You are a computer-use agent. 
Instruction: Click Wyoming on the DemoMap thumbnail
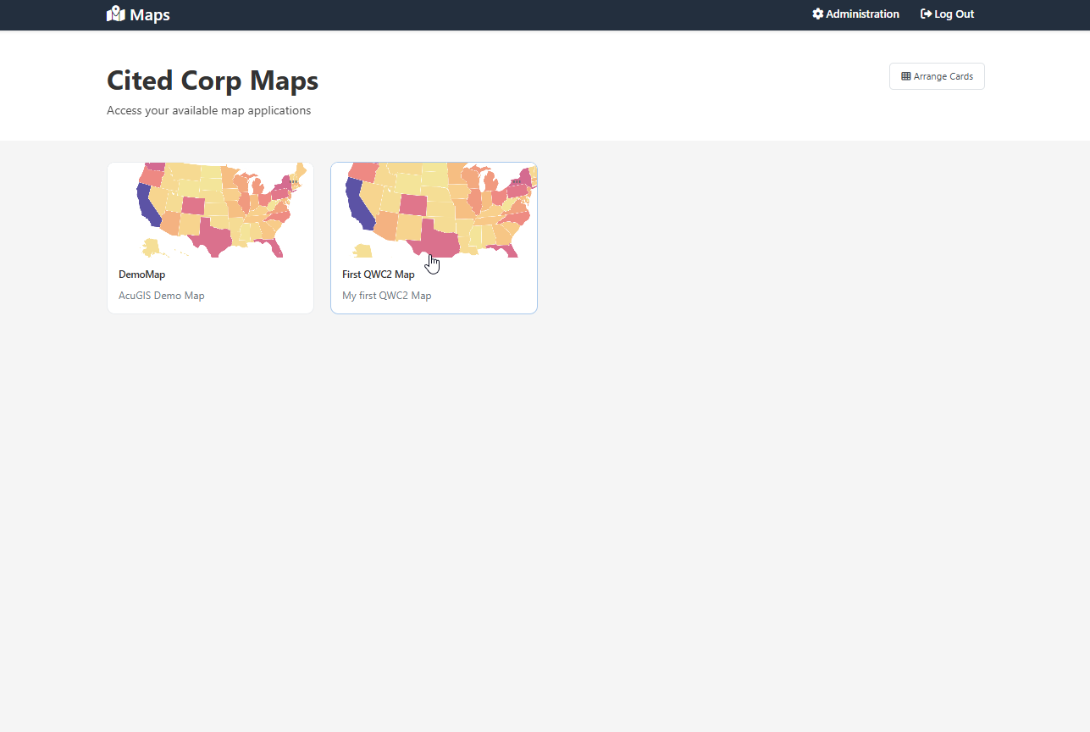click(193, 205)
